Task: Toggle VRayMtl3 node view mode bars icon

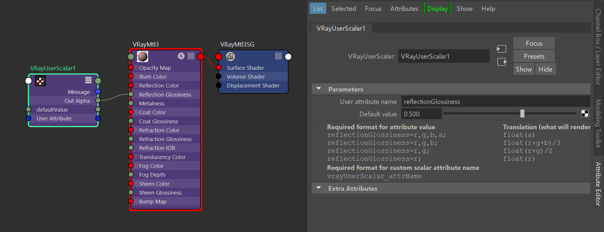Action: coord(191,56)
